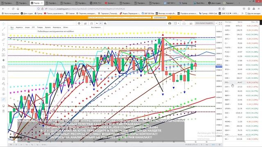Select the trend line drawing tool
This screenshot has height=147, width=262.
(4, 29)
